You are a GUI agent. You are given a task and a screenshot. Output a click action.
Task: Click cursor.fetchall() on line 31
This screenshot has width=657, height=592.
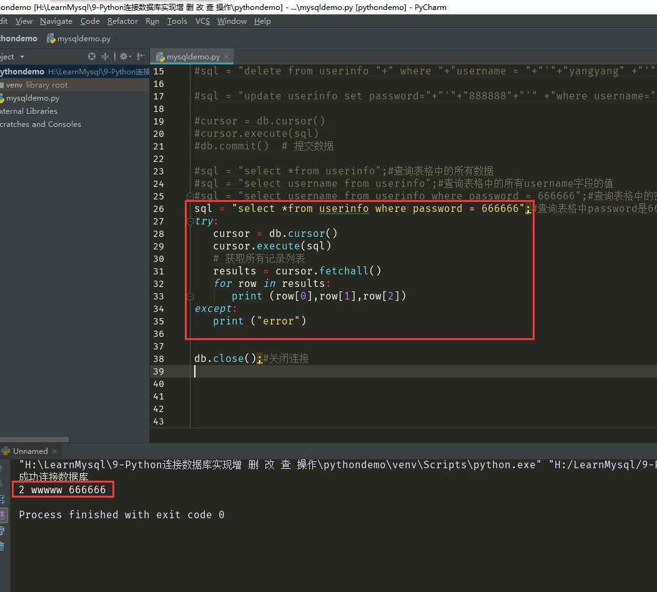click(x=328, y=271)
